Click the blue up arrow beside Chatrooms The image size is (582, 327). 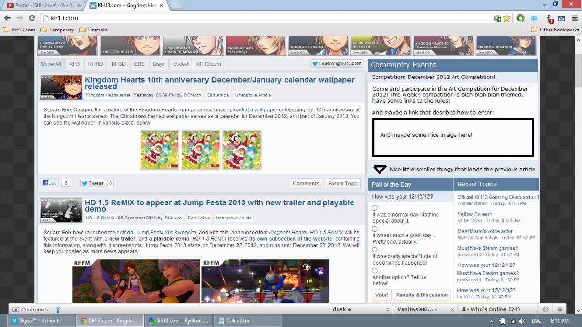[x=58, y=309]
